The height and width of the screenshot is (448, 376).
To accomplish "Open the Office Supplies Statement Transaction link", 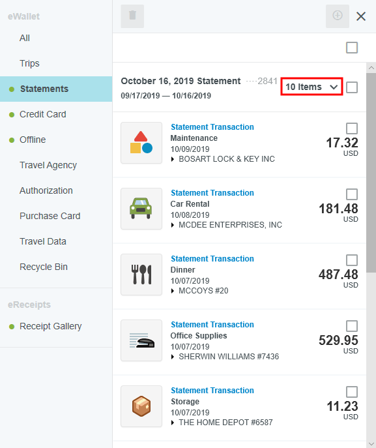I will point(212,325).
